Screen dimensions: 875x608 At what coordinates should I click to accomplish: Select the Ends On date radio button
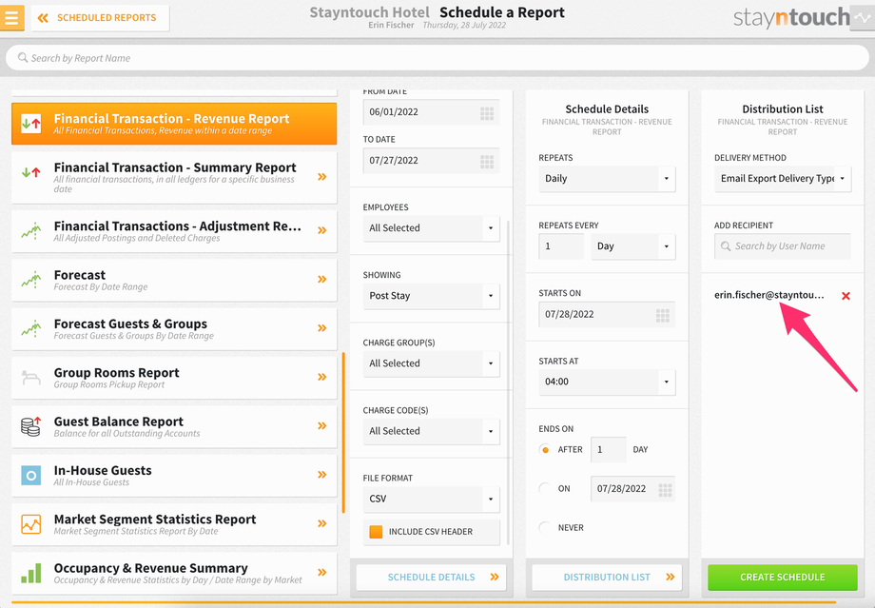(545, 488)
